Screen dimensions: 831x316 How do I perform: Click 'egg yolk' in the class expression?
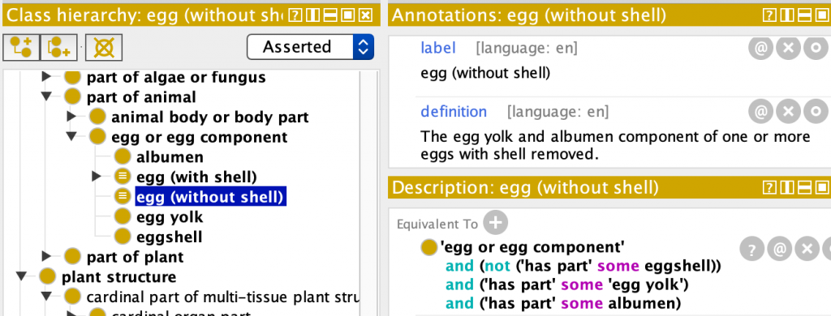644,284
